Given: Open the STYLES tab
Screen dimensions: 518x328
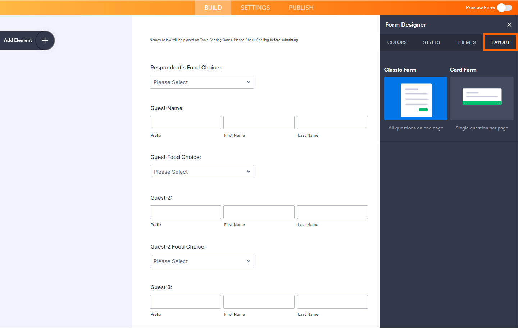Looking at the screenshot, I should (x=431, y=42).
